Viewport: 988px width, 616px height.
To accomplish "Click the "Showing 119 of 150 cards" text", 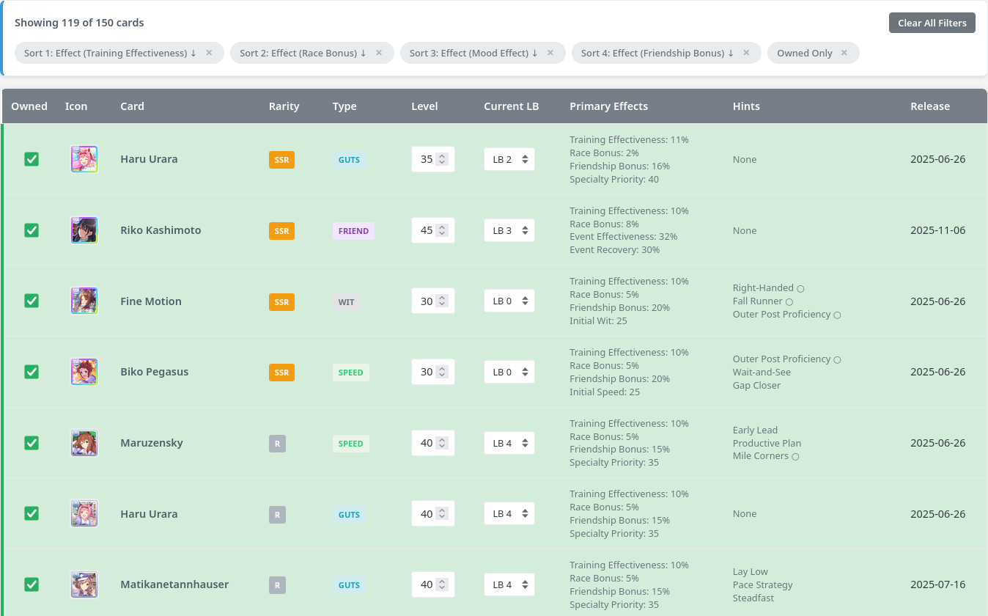I will pos(79,23).
